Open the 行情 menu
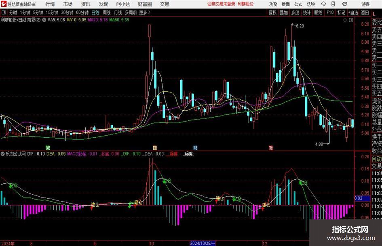The image size is (382, 246). (50, 4)
